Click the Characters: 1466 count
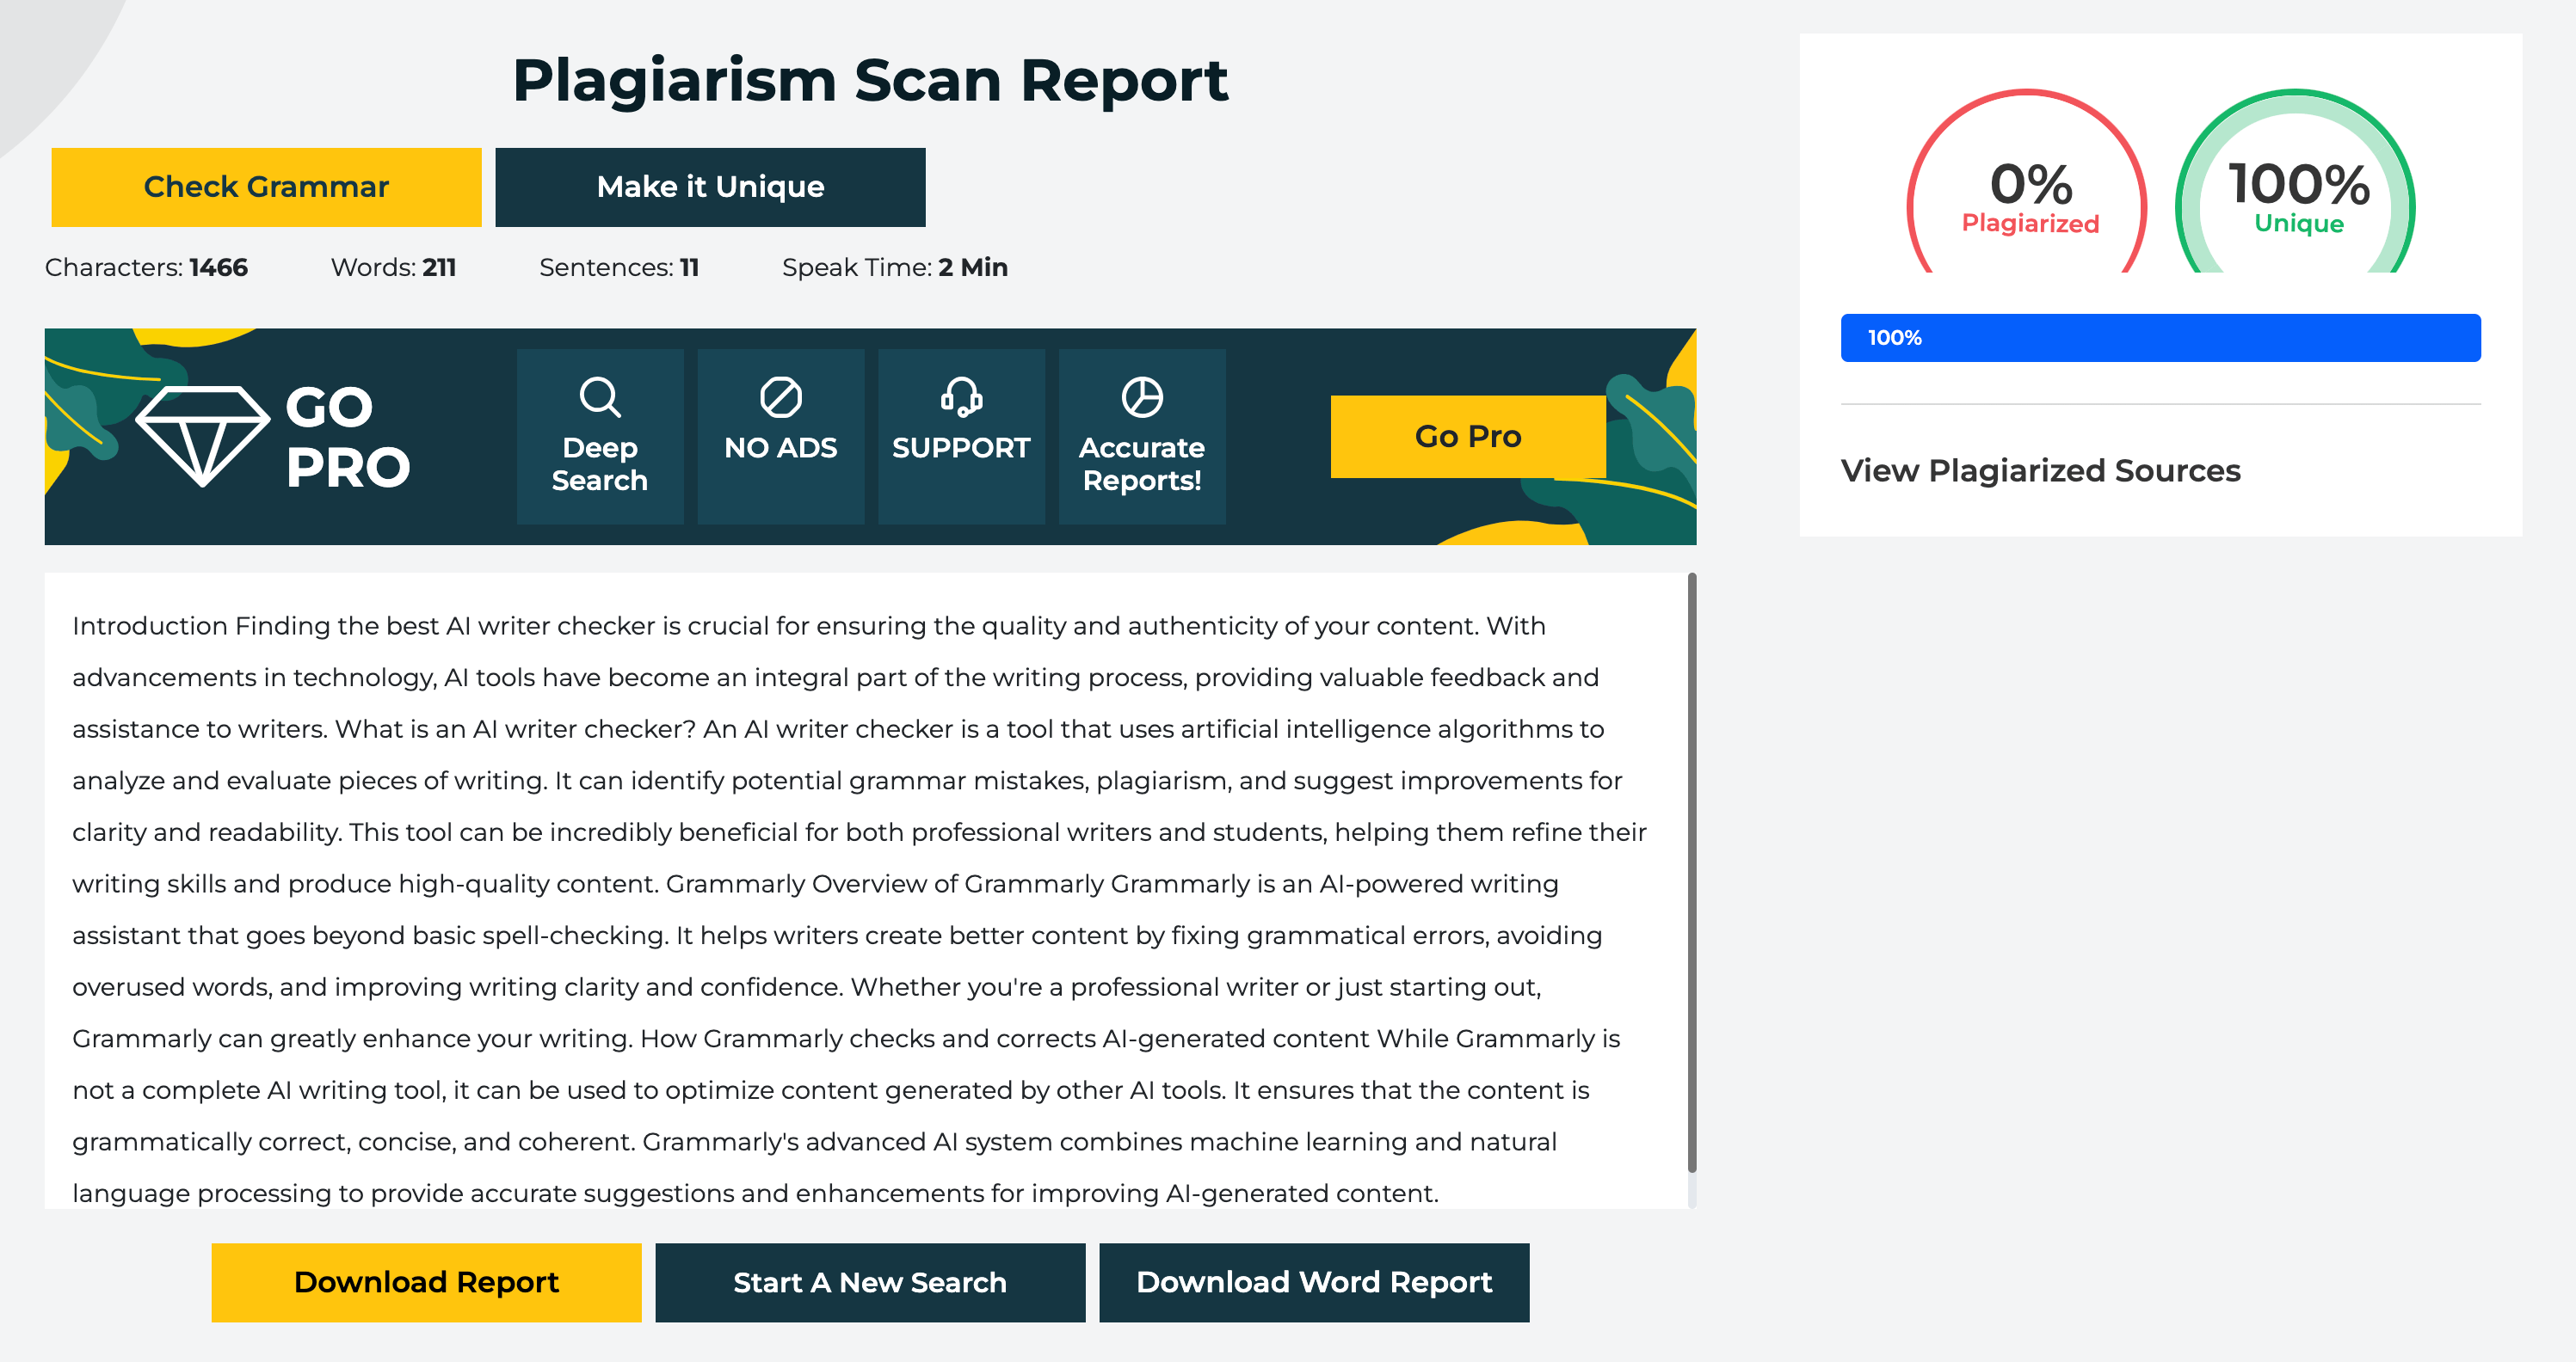Screen dimensions: 2576x1362 [146, 267]
